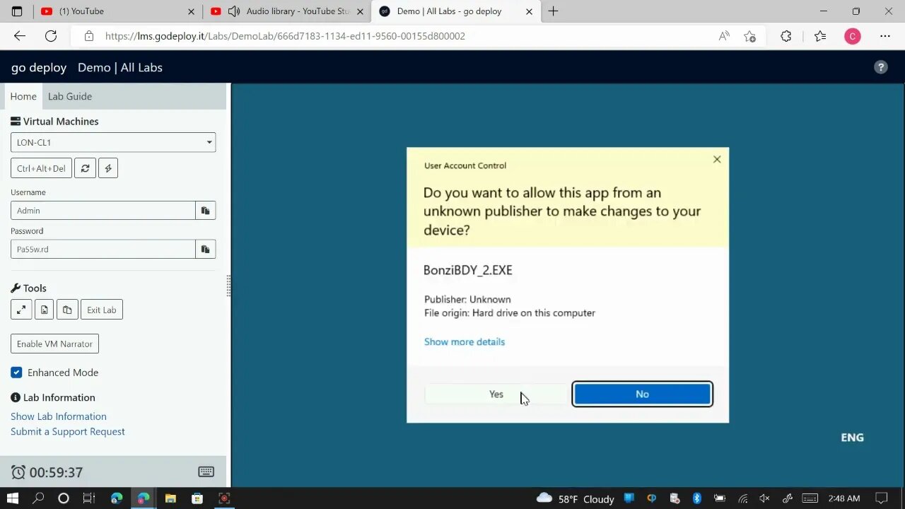
Task: Send Ctrl+Alt+Del to the VM
Action: (x=41, y=168)
